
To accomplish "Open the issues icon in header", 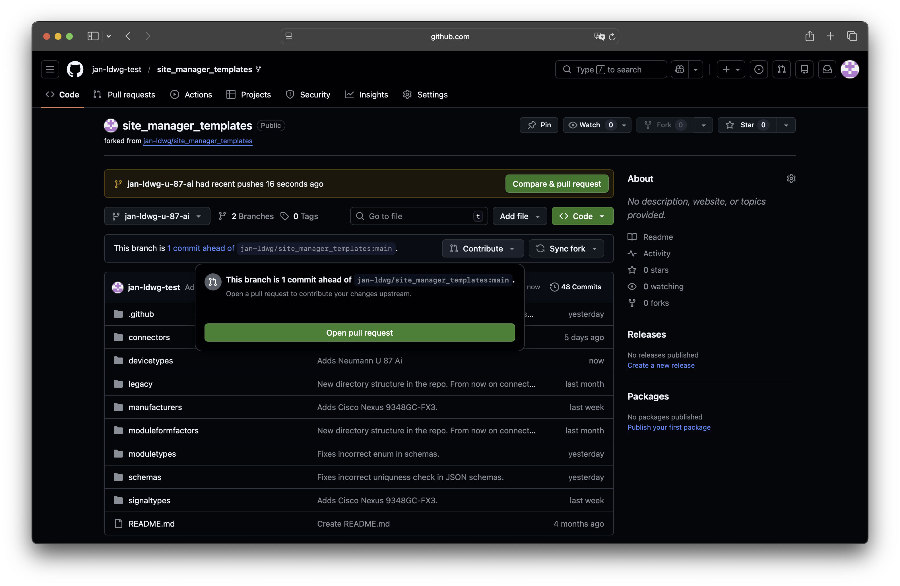I will click(x=759, y=70).
